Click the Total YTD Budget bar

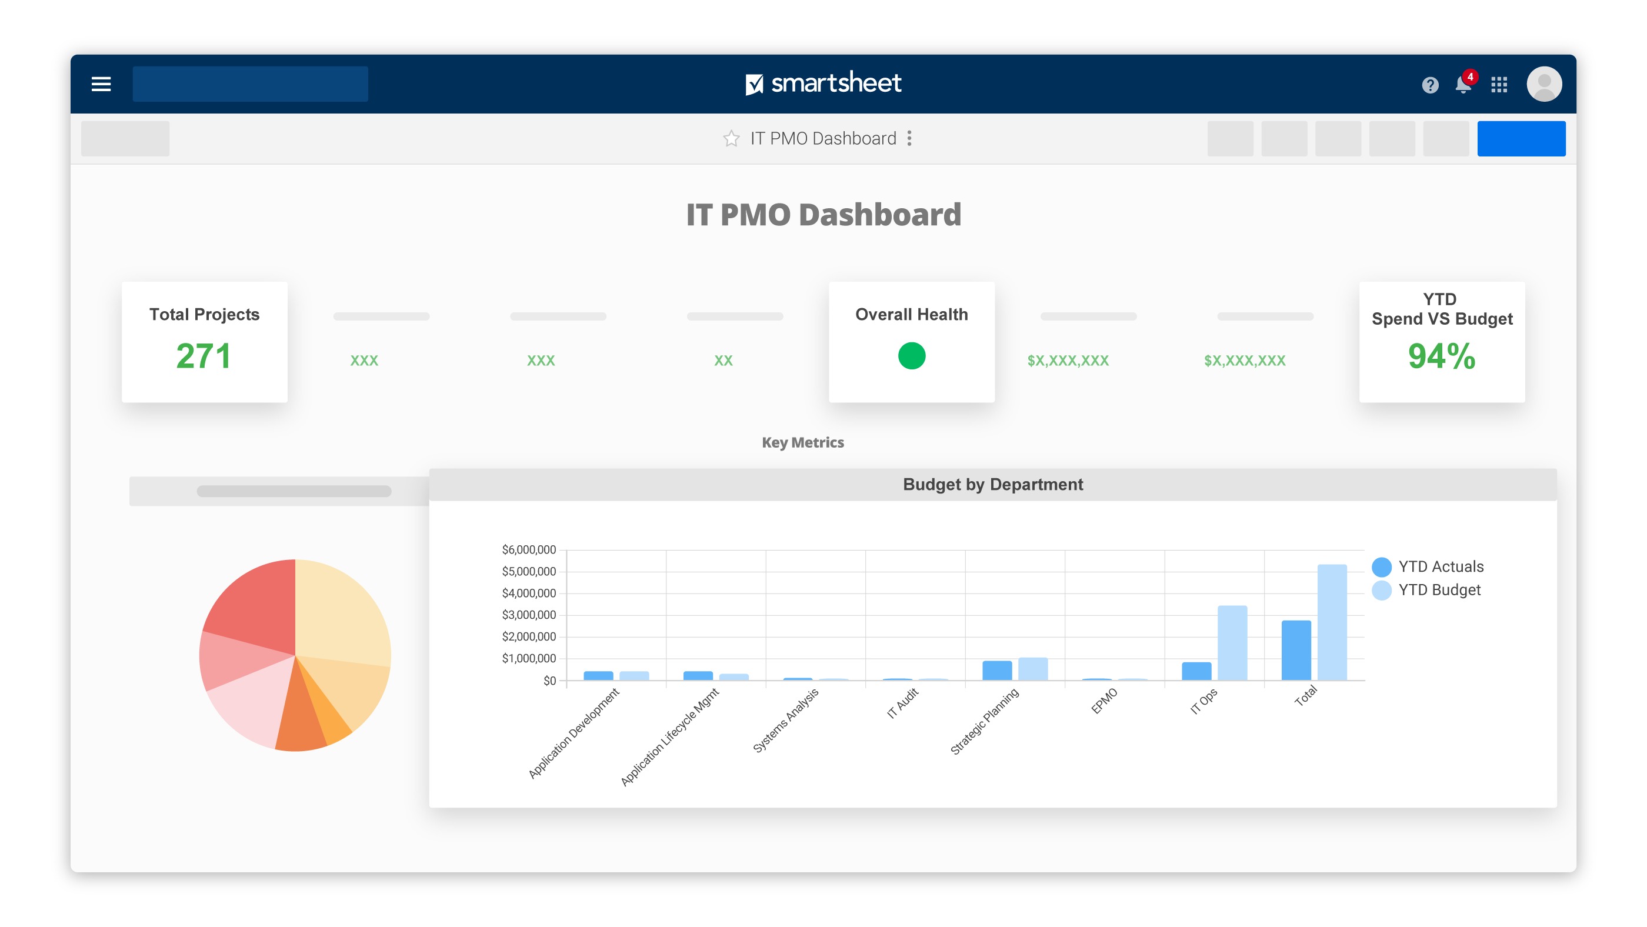[x=1331, y=622]
